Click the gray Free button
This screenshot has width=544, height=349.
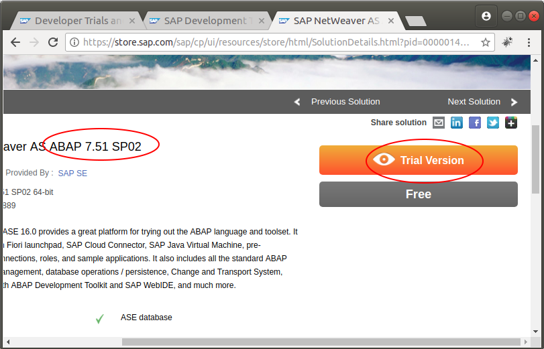(419, 194)
